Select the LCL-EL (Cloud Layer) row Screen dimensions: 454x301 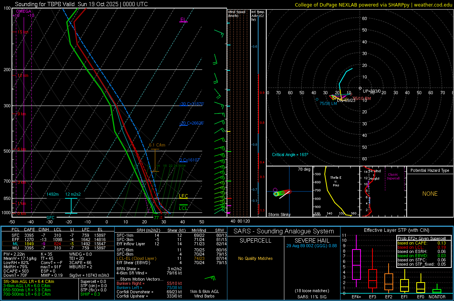[x=172, y=258]
